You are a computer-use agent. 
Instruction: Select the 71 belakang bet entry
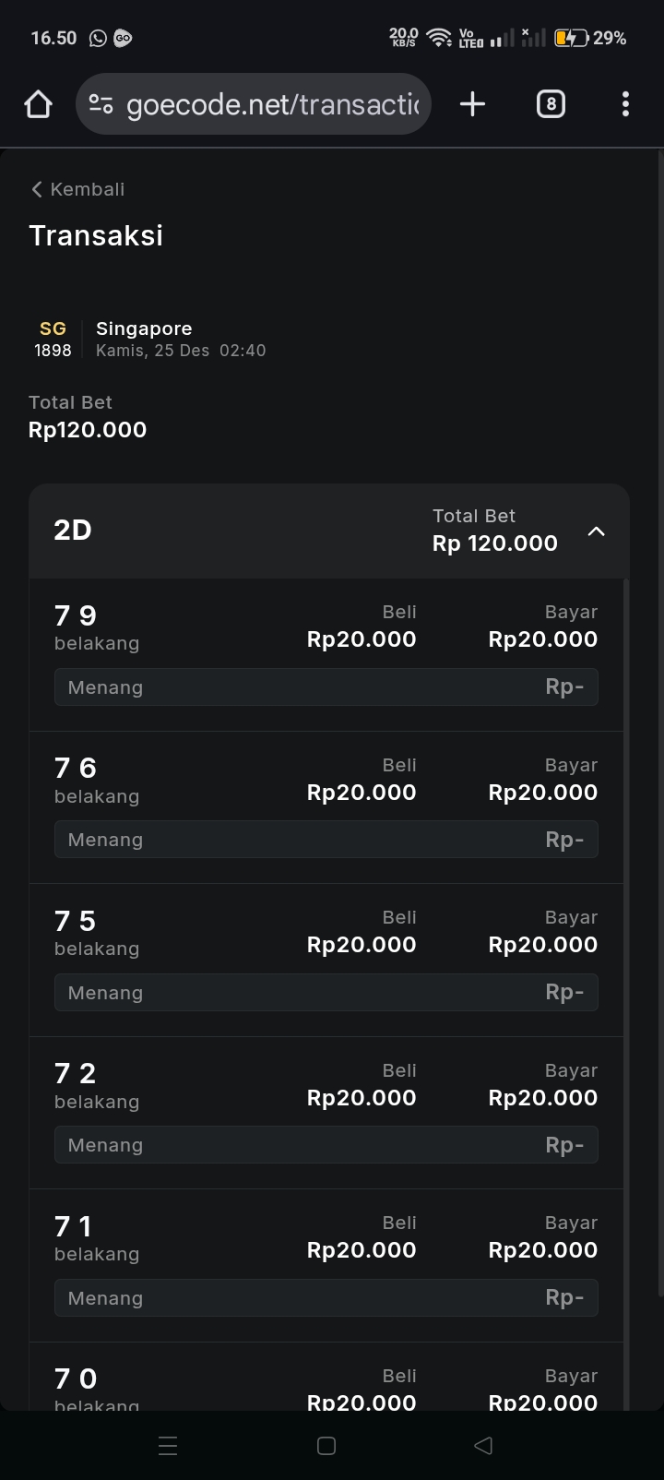(97, 1237)
